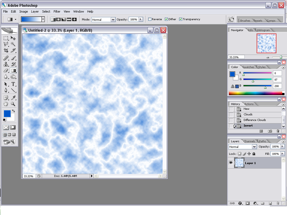The width and height of the screenshot is (287, 215).
Task: Open the File Browser icon
Action: pyautogui.click(x=231, y=19)
